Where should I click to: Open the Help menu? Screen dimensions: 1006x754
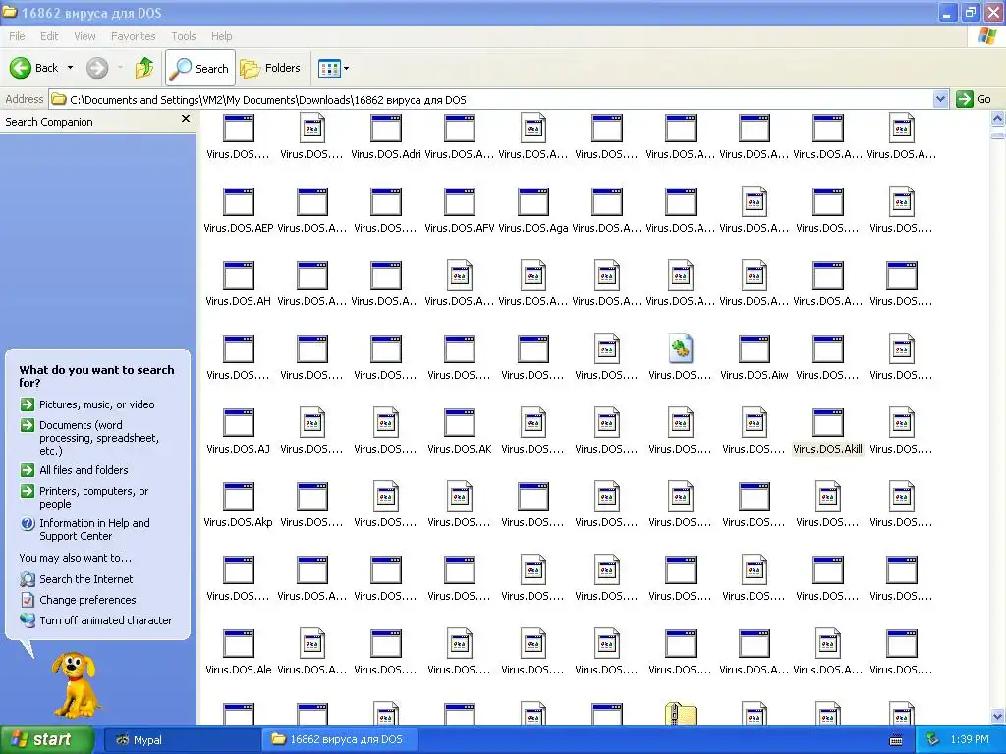[221, 36]
